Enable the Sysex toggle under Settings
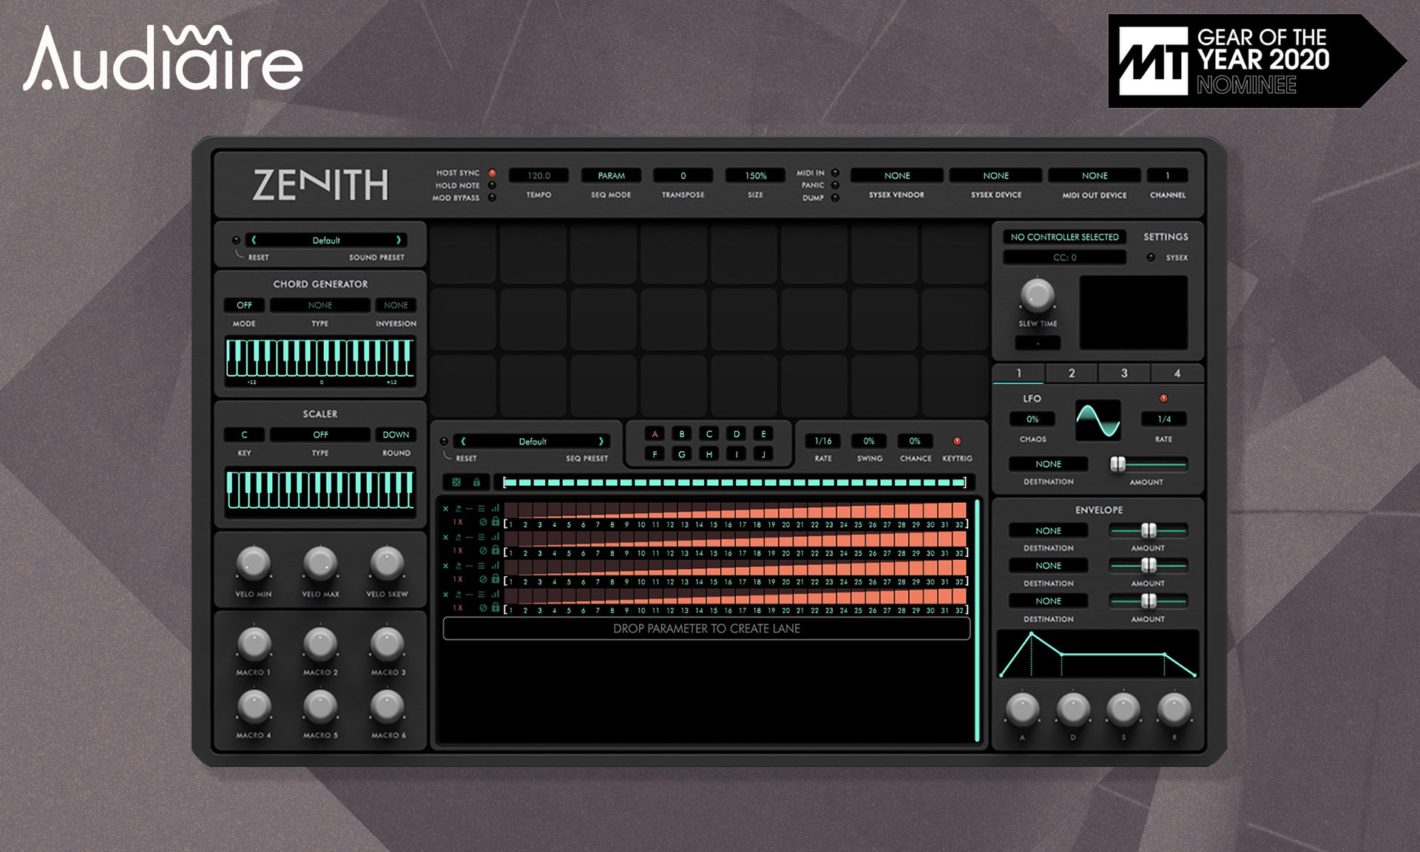 [x=1151, y=257]
